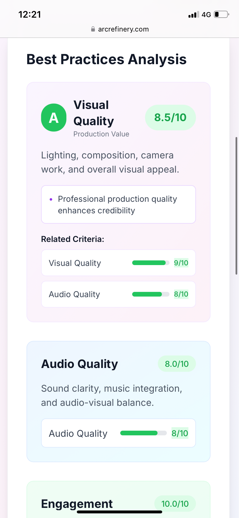239x518 pixels.
Task: Click the purple bullet before Professional production
Action: pyautogui.click(x=51, y=199)
